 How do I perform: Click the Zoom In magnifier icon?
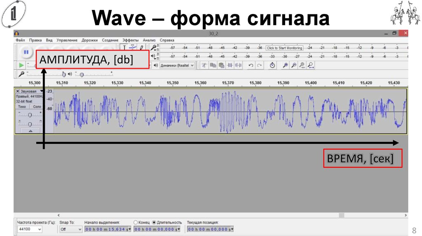point(285,65)
